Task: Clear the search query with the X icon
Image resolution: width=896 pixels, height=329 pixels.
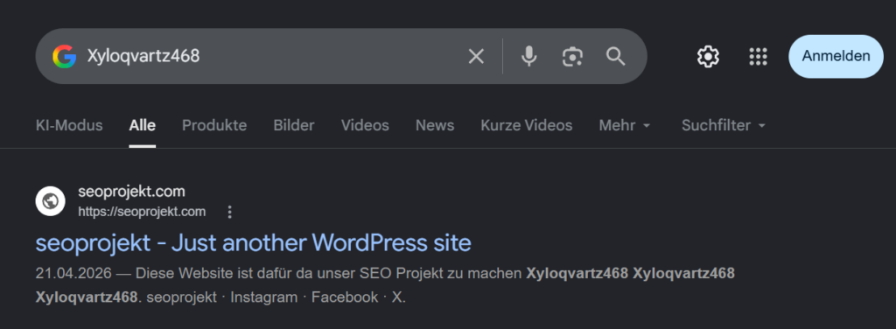Action: pyautogui.click(x=476, y=57)
